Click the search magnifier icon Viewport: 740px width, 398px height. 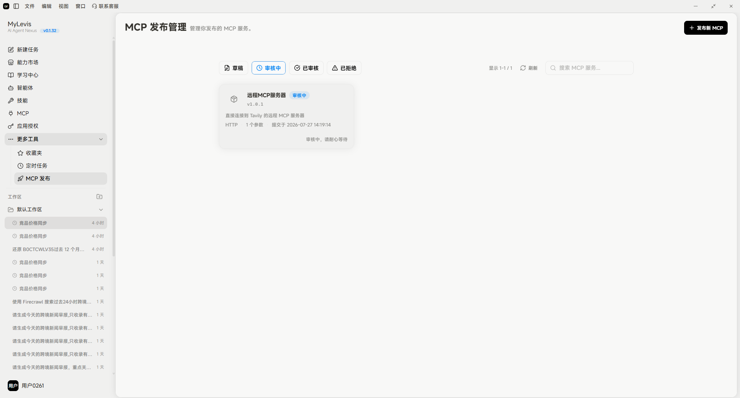tap(553, 68)
